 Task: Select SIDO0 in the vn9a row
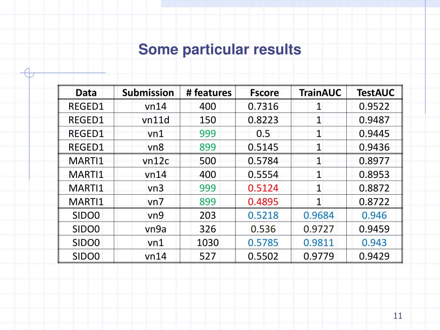tap(86, 229)
